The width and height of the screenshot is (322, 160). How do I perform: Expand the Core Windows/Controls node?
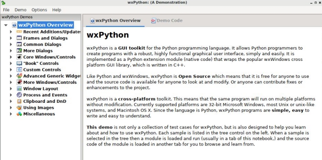11,57
